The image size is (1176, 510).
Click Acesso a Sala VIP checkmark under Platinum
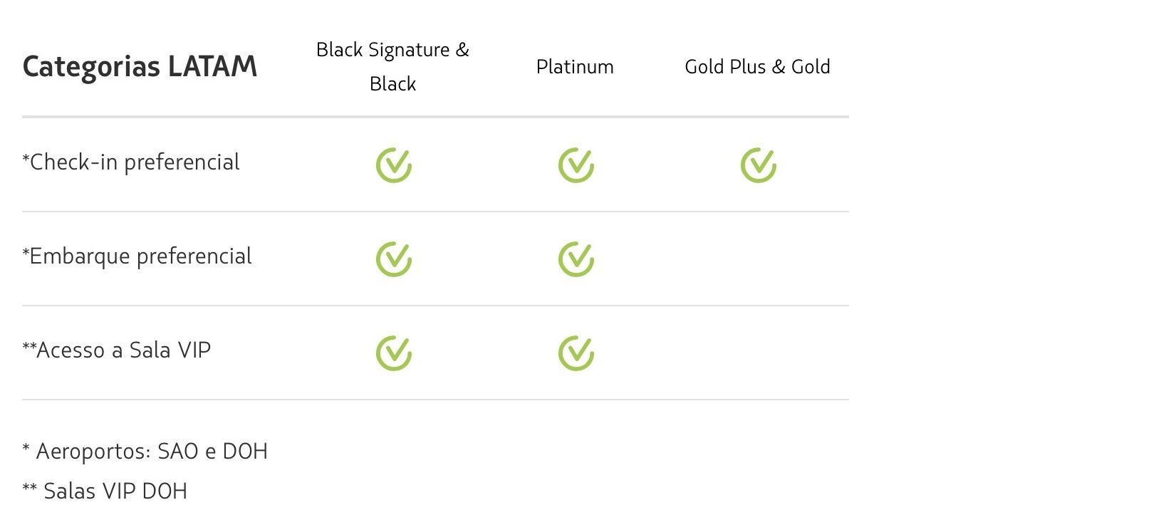click(576, 353)
